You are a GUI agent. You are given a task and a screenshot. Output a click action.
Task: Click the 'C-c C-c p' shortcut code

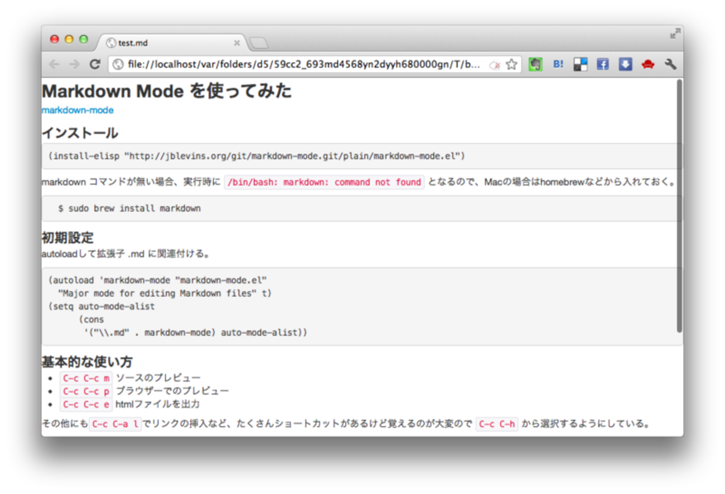point(86,391)
